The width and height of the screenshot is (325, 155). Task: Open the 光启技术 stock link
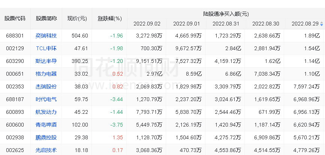coord(46,150)
